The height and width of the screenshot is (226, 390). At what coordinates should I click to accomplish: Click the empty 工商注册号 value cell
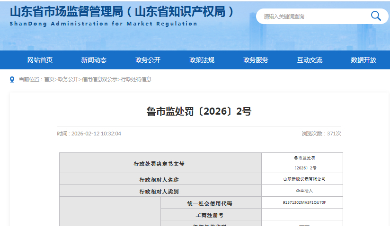(x=302, y=214)
